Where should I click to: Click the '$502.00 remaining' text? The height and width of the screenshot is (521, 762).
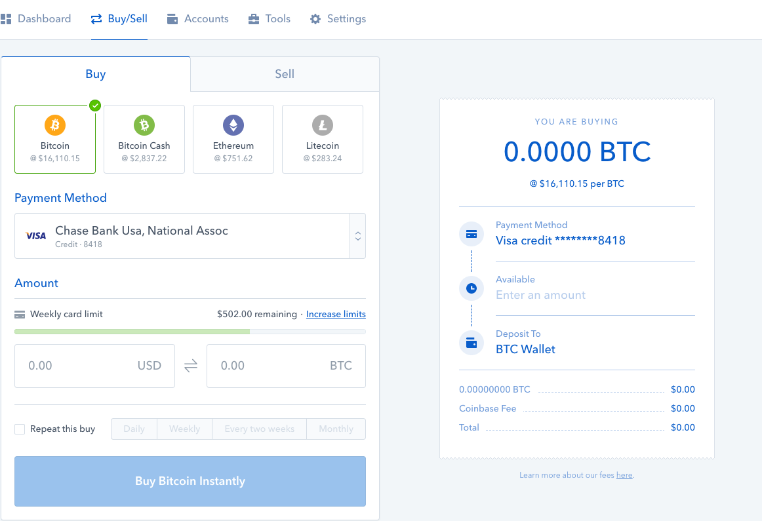[x=257, y=314]
